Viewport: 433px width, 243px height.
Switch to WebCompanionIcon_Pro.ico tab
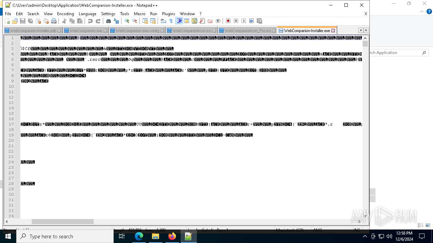click(247, 31)
